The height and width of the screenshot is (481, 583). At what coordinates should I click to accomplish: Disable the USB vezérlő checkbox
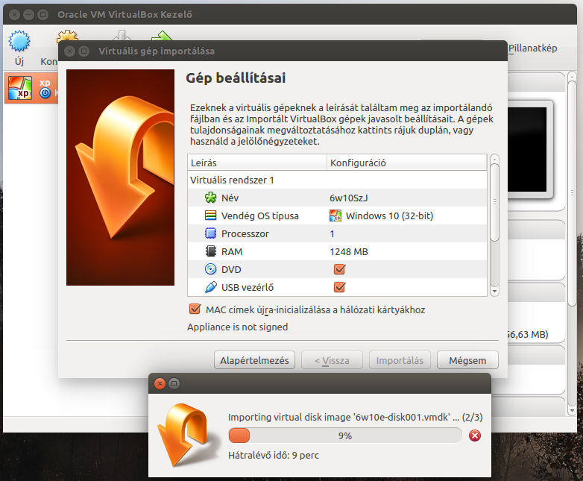(339, 287)
